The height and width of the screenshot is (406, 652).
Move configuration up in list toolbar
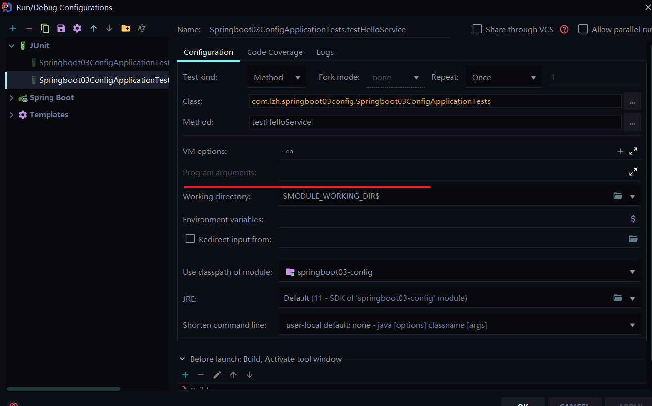[93, 28]
